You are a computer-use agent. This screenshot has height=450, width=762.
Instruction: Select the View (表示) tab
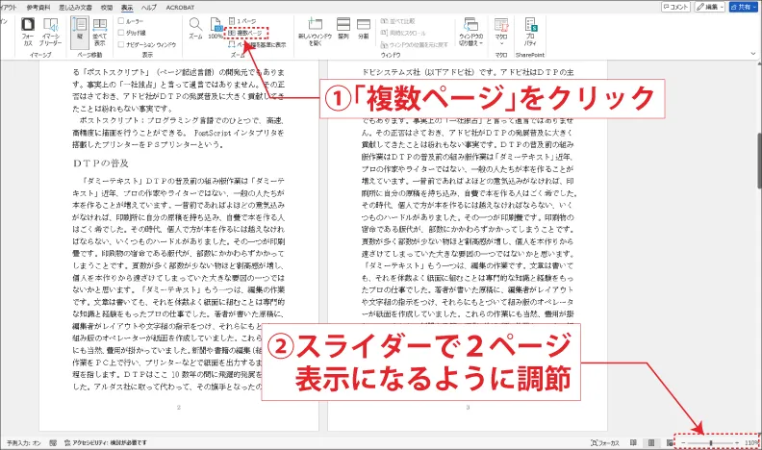tap(127, 8)
